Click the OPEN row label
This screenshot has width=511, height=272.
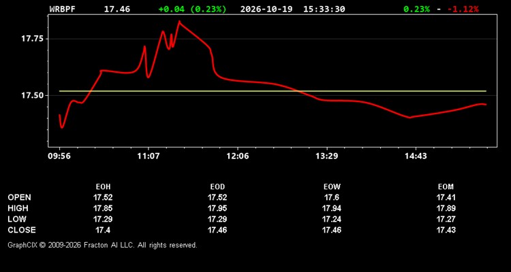click(x=20, y=197)
